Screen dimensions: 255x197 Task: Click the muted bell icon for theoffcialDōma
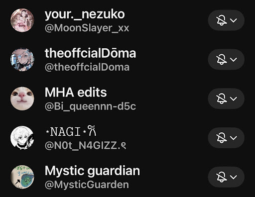(222, 60)
